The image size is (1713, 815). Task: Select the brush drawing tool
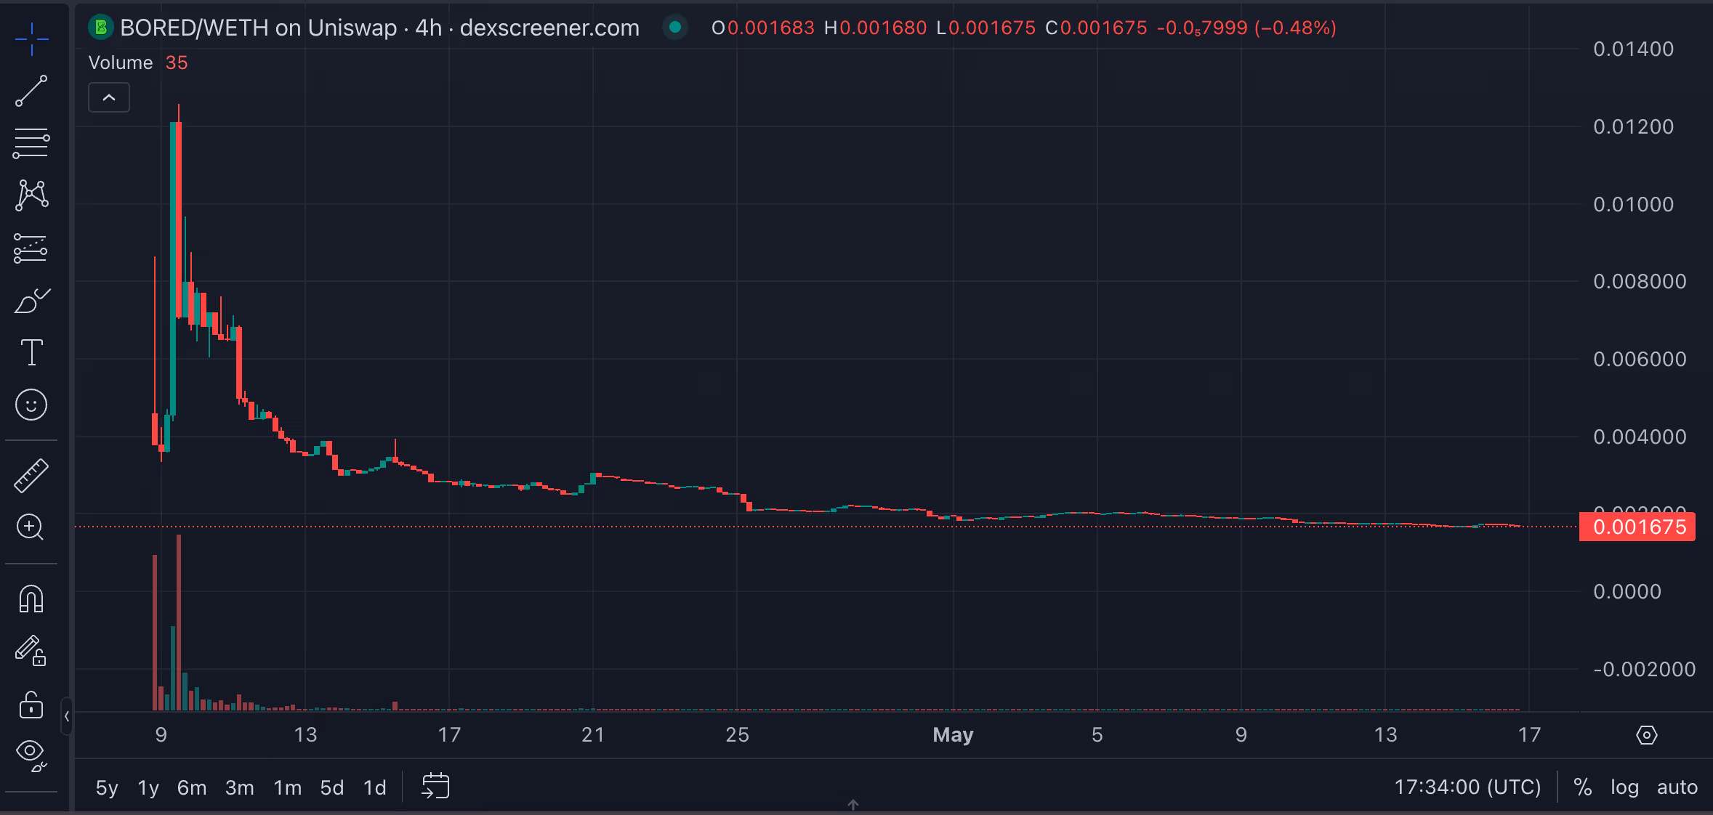pyautogui.click(x=31, y=300)
